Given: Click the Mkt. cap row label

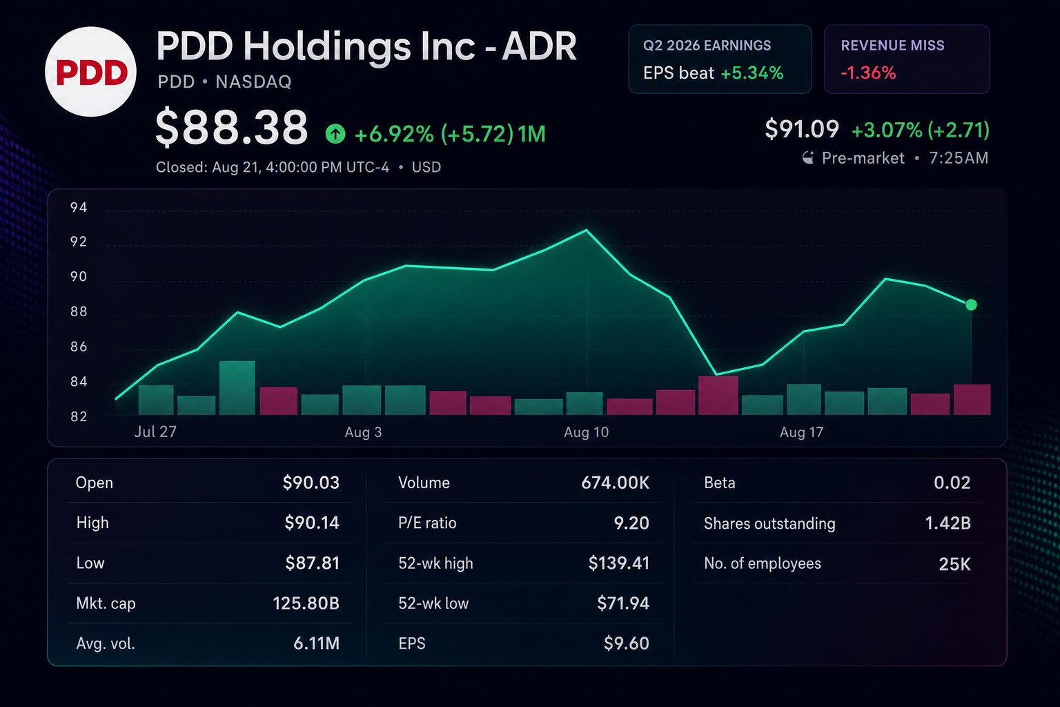Looking at the screenshot, I should click(x=106, y=603).
